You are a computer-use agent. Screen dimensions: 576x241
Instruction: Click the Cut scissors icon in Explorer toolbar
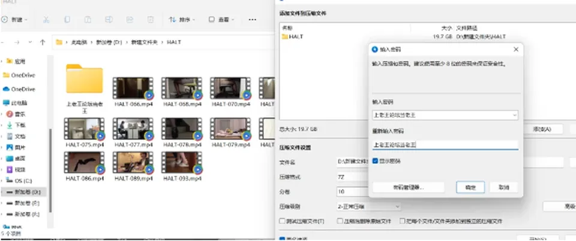pyautogui.click(x=46, y=19)
